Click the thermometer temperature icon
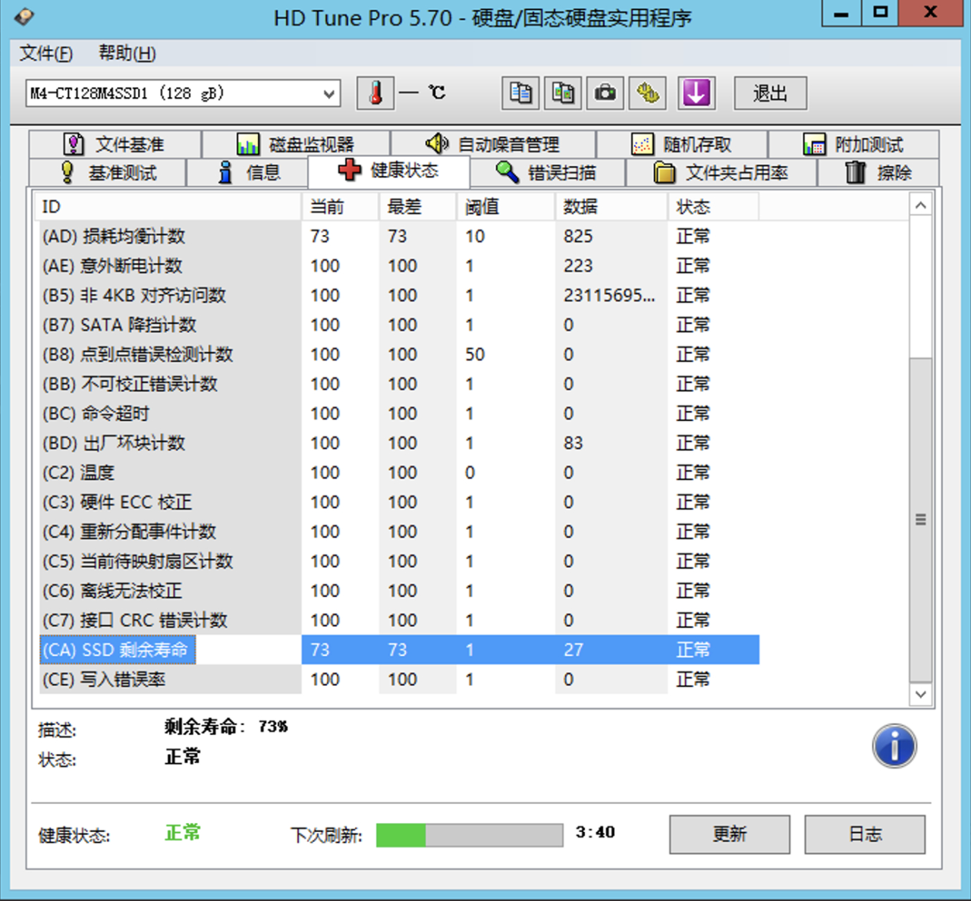 click(375, 93)
